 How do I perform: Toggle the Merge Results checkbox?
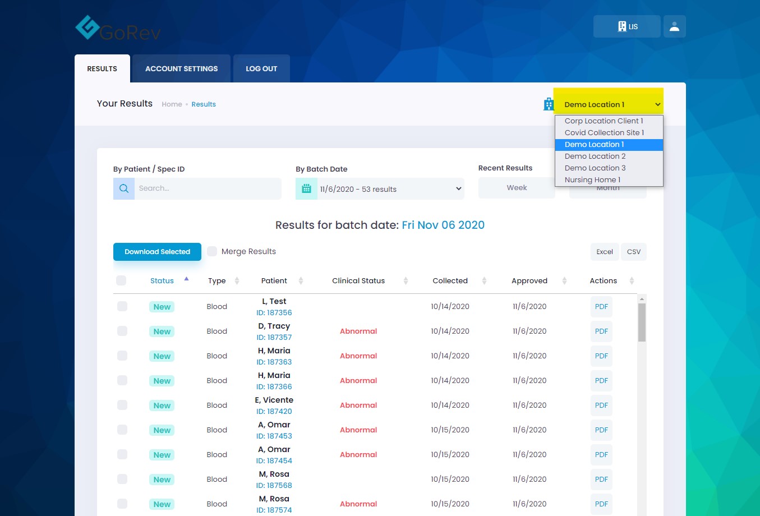pos(212,251)
